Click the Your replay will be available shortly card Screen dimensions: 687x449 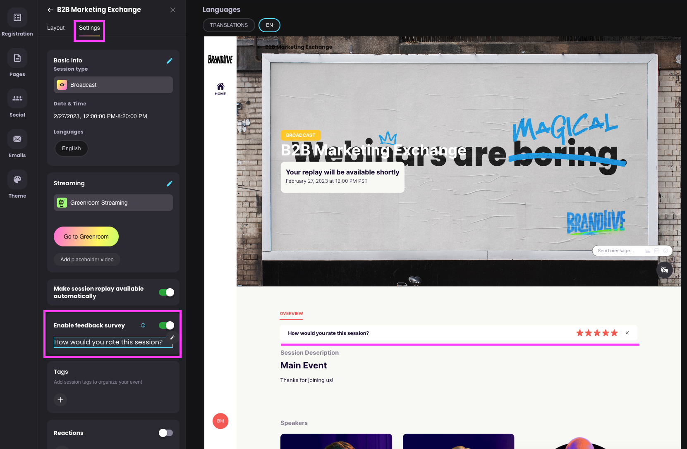[x=342, y=177]
